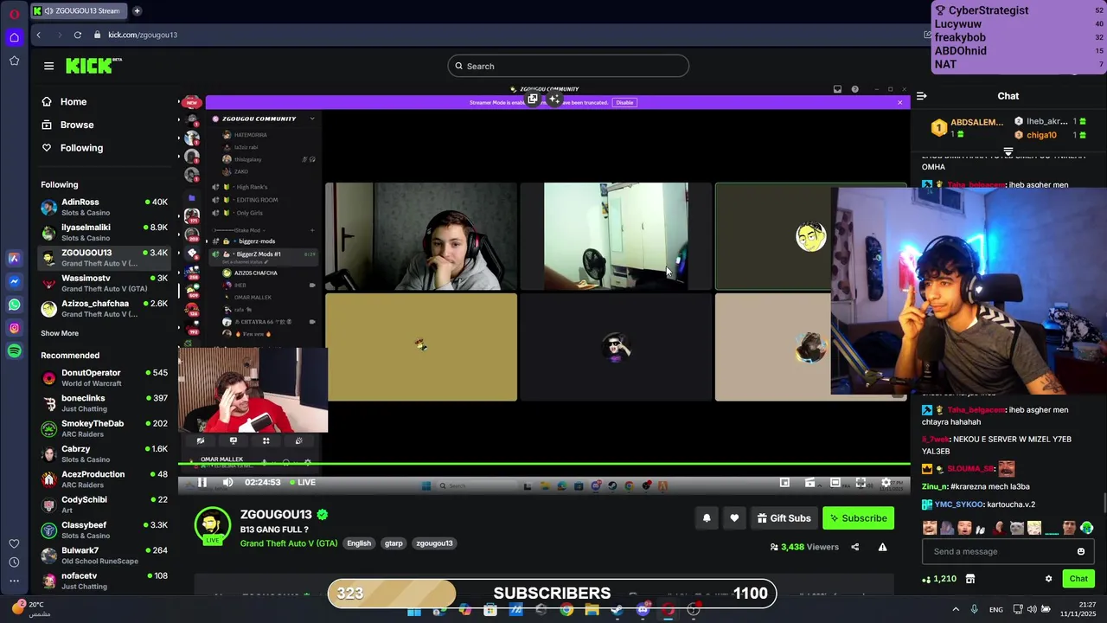Open a new browser tab

point(137,10)
